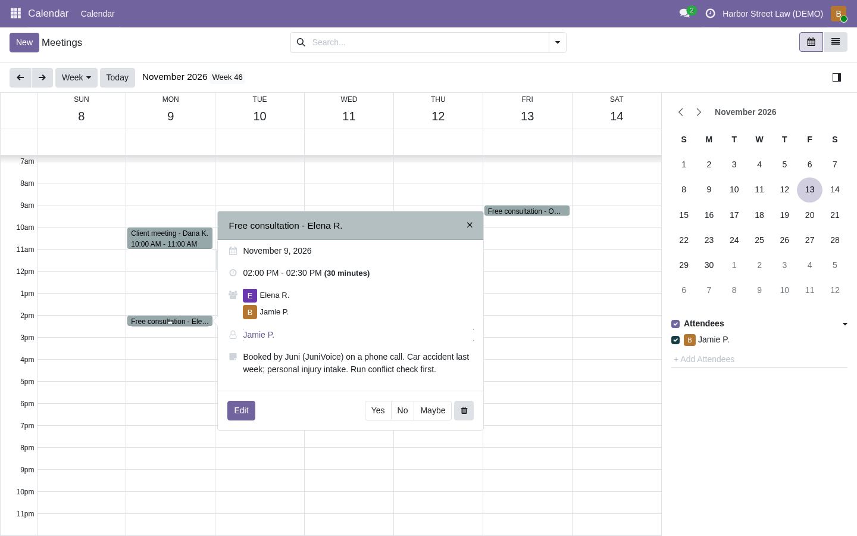This screenshot has height=536, width=857.
Task: Click Elena R. attendee avatar
Action: (x=249, y=295)
